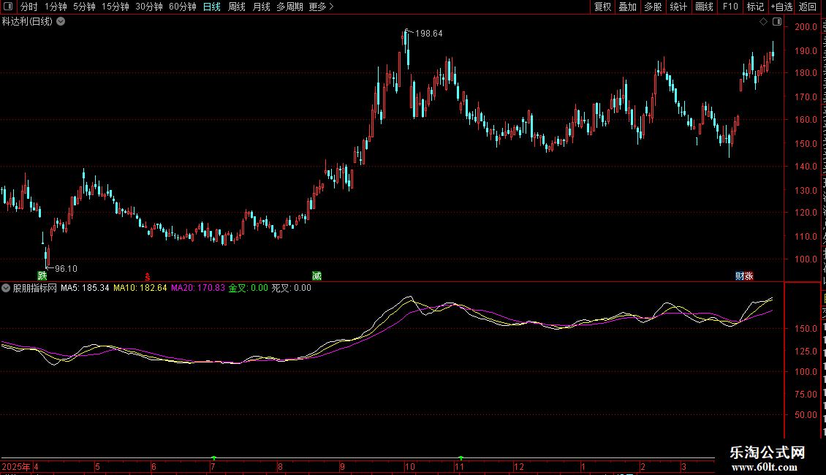Switch to 分时 intraday view
The image size is (826, 475).
click(29, 7)
